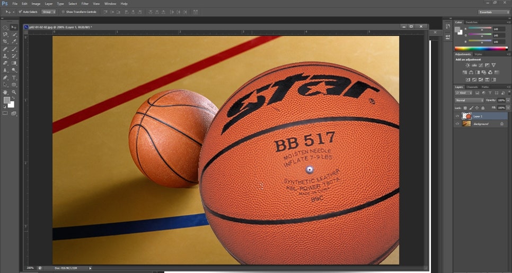Select the Healing Brush tool
This screenshot has width=512, height=273.
[5, 49]
